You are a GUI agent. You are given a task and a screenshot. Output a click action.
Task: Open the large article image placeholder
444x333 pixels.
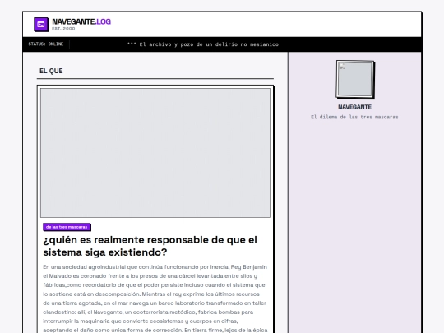(155, 153)
